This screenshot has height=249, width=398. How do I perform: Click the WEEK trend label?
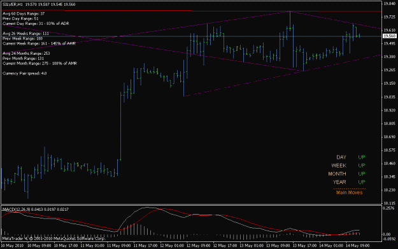point(339,166)
